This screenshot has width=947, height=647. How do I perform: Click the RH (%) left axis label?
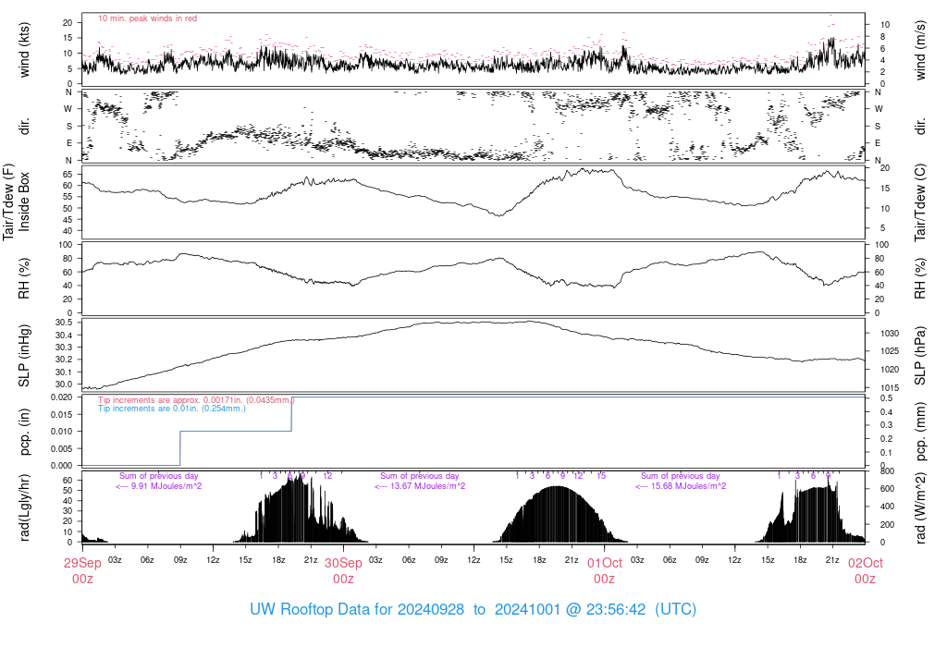(24, 278)
